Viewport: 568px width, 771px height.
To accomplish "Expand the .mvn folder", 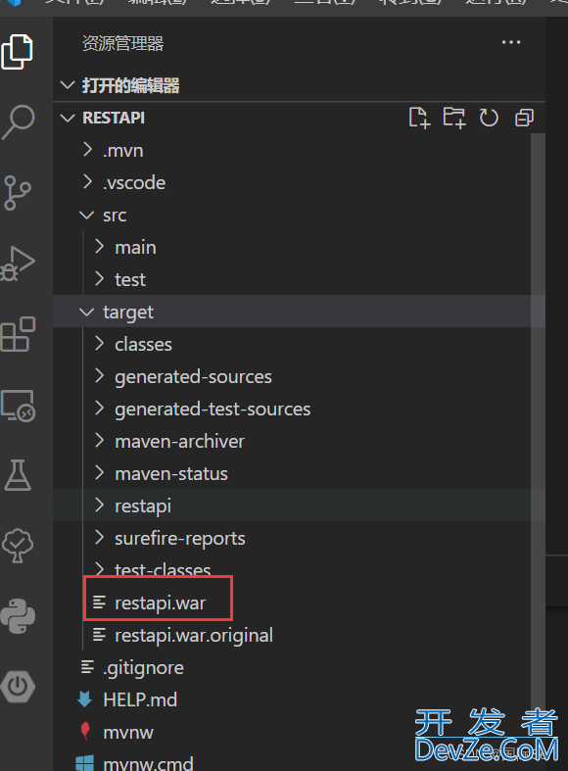I will [x=87, y=150].
